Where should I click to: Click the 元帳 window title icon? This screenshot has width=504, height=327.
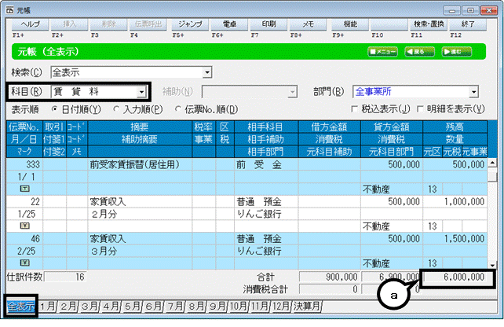(x=9, y=10)
